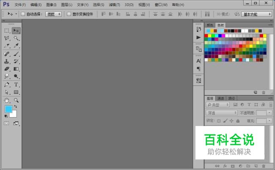Open the Character panel (A| icon)

coord(198,61)
